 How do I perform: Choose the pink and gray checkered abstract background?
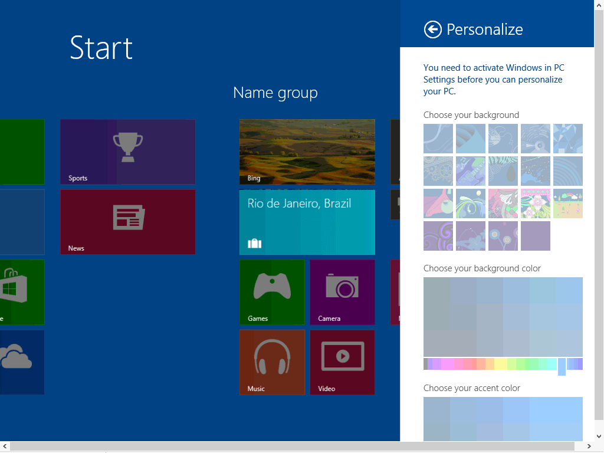503,203
